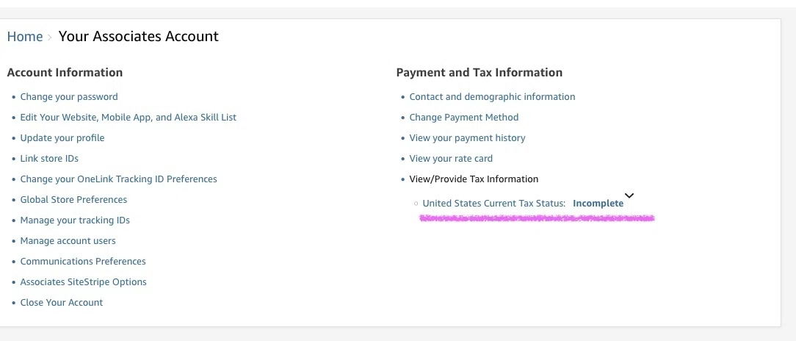Open Associates SiteStripe Options

pyautogui.click(x=83, y=282)
